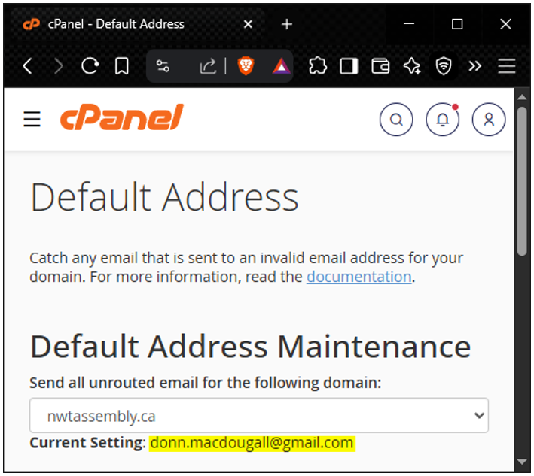The image size is (534, 476).
Task: Expand hidden toolbar items chevron
Action: [474, 66]
